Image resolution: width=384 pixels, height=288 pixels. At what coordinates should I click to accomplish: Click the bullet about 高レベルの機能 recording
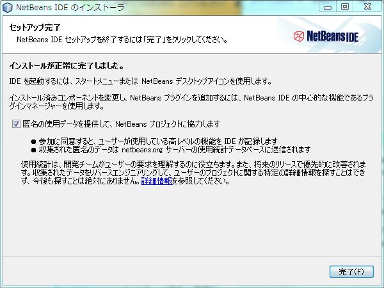[158, 141]
